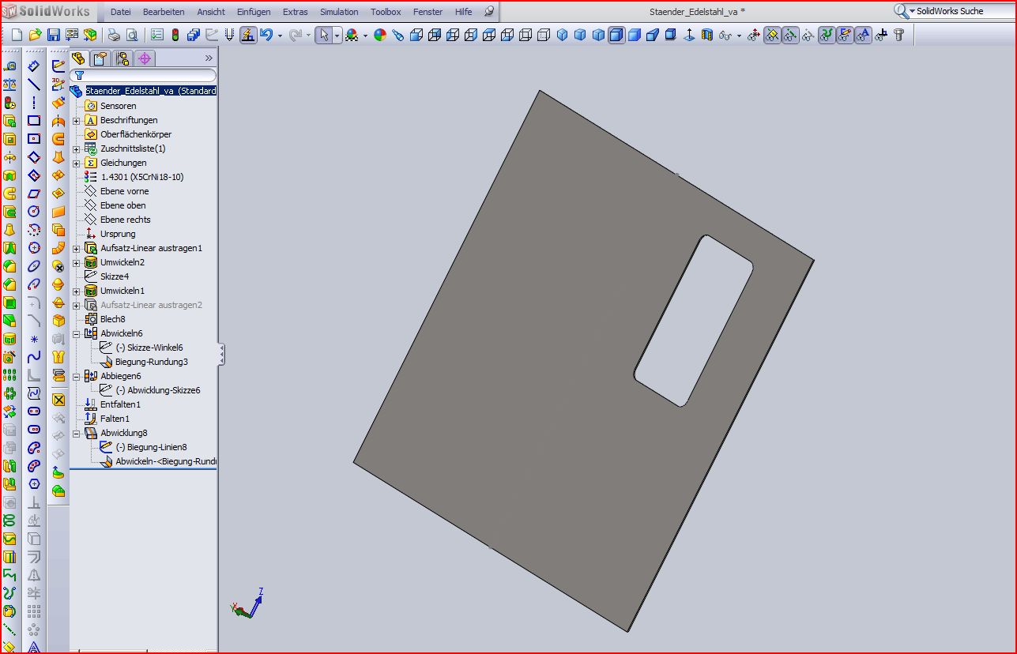Select the Line sketch tool
Image resolution: width=1017 pixels, height=654 pixels.
(34, 85)
